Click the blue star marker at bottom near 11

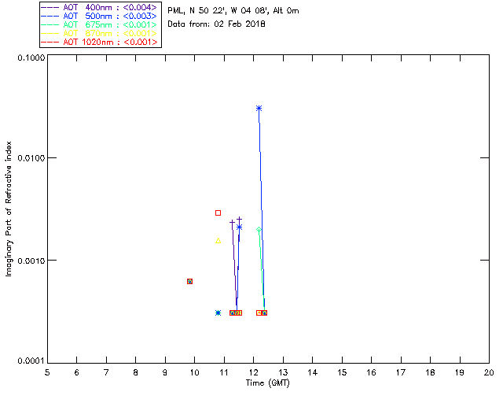tap(218, 312)
